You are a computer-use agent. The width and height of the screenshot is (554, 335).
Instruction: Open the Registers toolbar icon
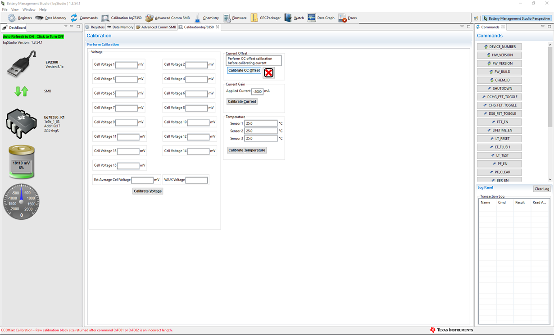pyautogui.click(x=12, y=18)
